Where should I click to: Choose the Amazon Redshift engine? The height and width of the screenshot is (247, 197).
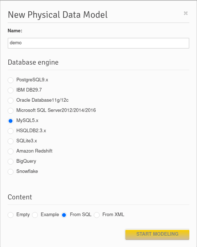tap(11, 151)
